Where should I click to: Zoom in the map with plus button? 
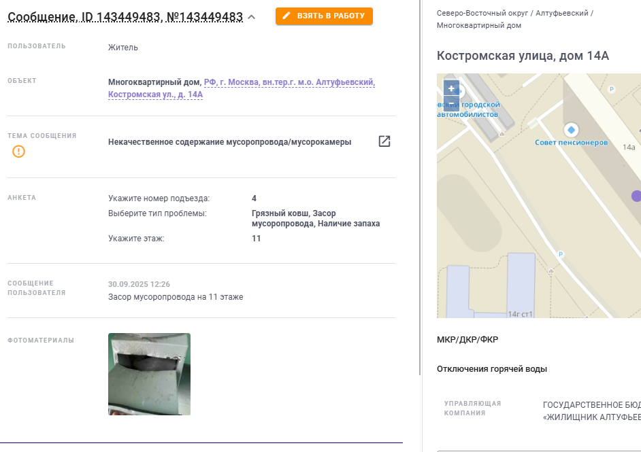pos(451,88)
